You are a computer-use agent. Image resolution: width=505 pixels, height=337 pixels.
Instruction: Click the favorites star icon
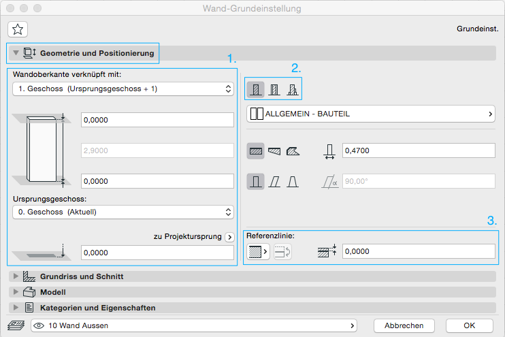[x=17, y=29]
